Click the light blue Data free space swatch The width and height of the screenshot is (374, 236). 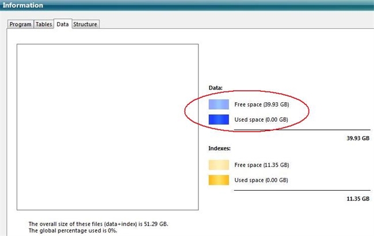point(219,105)
